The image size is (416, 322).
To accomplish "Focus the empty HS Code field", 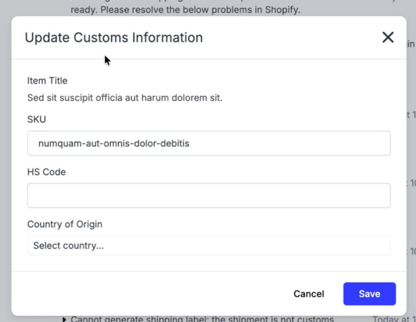I will point(209,196).
